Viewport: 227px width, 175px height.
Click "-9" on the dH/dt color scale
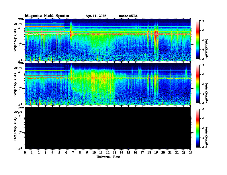(203, 59)
